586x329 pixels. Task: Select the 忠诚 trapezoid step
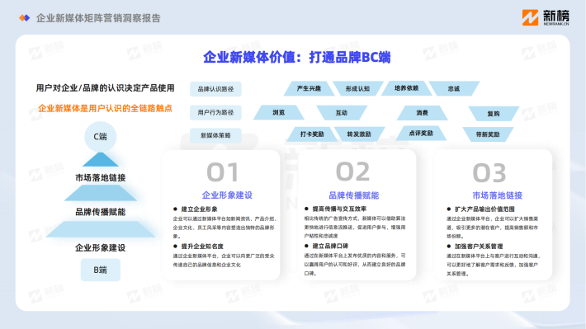click(x=454, y=88)
